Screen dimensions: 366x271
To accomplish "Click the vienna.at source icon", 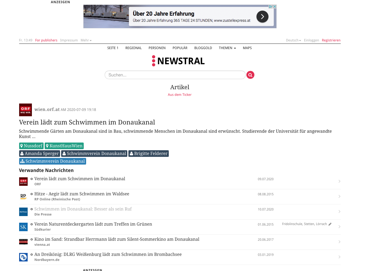I will pyautogui.click(x=23, y=242).
